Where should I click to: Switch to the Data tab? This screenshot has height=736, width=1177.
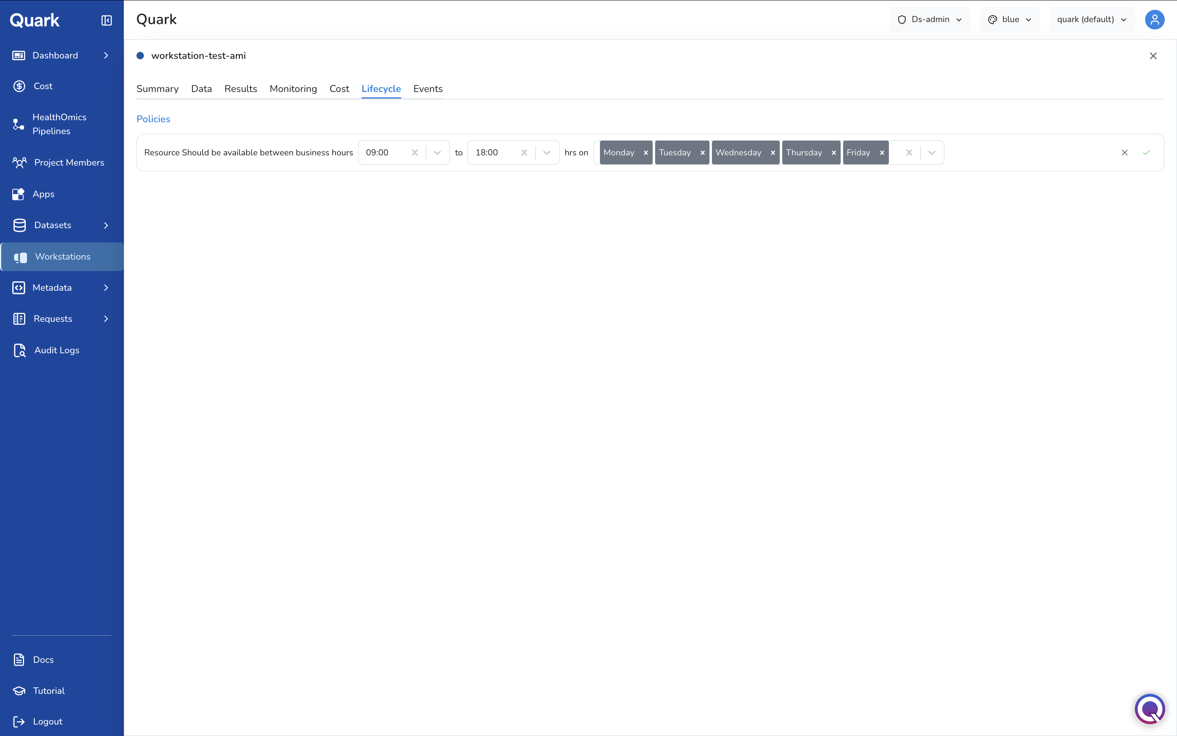(201, 89)
